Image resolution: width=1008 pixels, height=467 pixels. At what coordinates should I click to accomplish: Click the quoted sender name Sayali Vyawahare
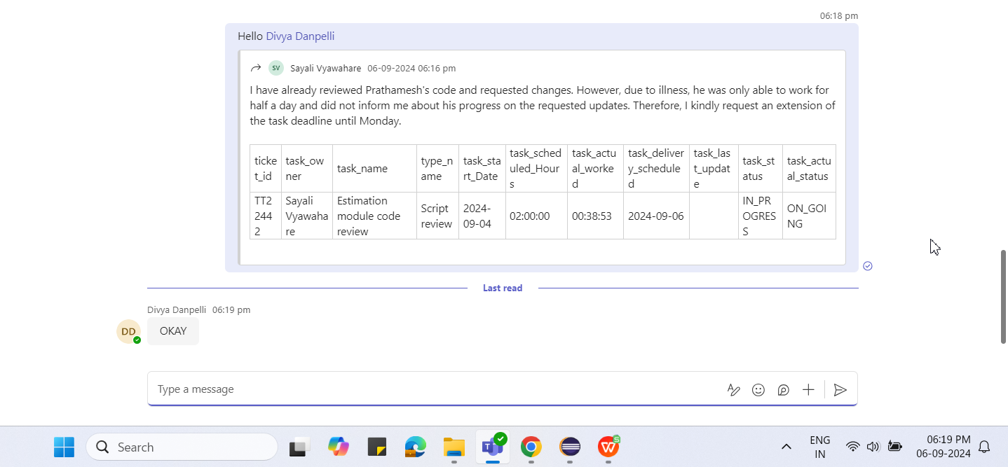326,69
